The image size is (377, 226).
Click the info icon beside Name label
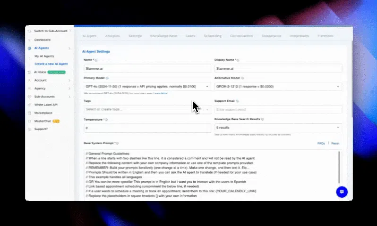click(96, 60)
